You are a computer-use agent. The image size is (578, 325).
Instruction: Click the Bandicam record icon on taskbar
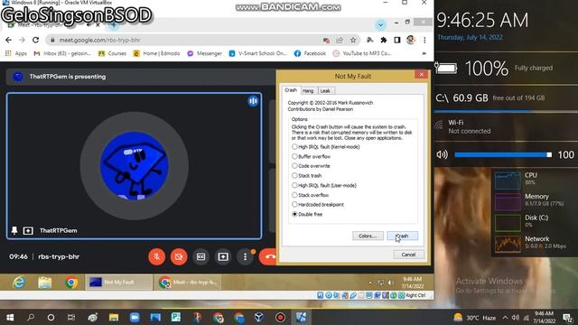click(x=280, y=317)
